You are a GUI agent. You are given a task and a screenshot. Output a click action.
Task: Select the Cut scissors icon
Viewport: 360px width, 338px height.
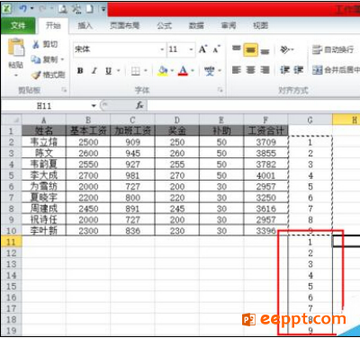click(36, 44)
